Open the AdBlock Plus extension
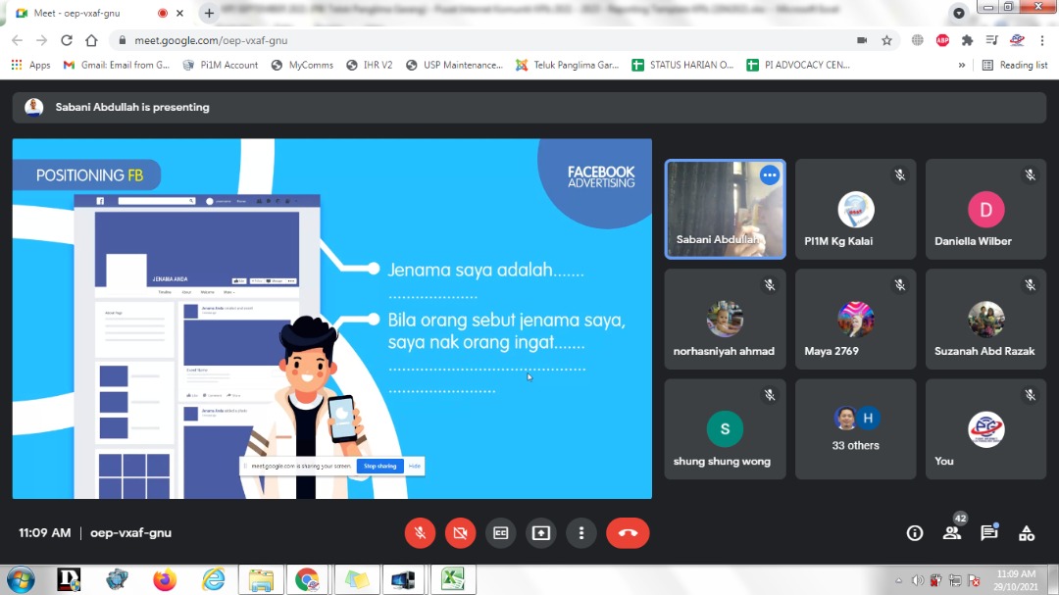1059x595 pixels. pos(943,40)
